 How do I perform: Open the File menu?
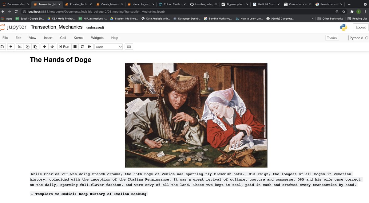[x=5, y=38]
